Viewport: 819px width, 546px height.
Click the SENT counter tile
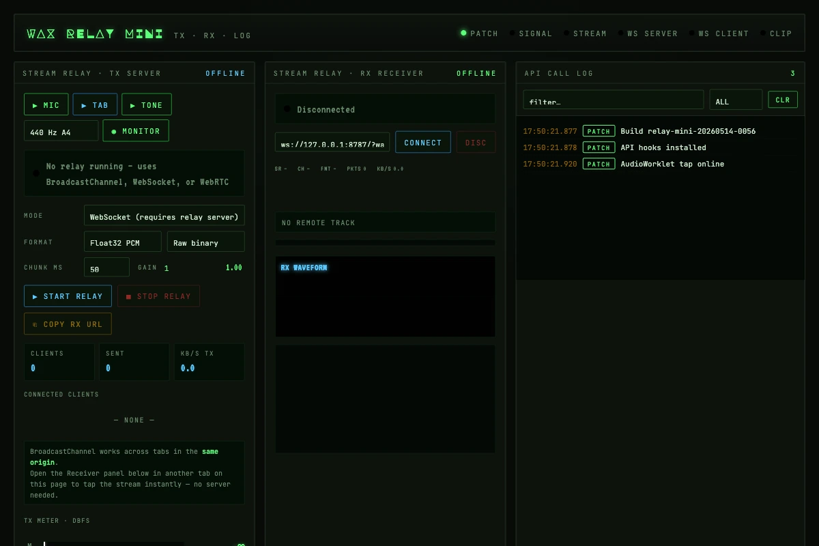point(134,362)
